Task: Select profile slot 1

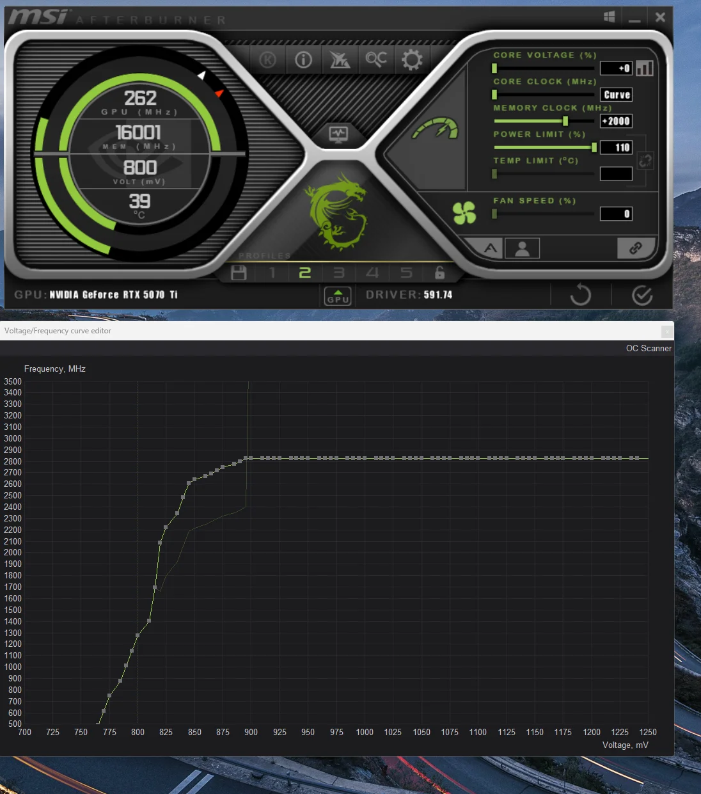Action: (272, 273)
